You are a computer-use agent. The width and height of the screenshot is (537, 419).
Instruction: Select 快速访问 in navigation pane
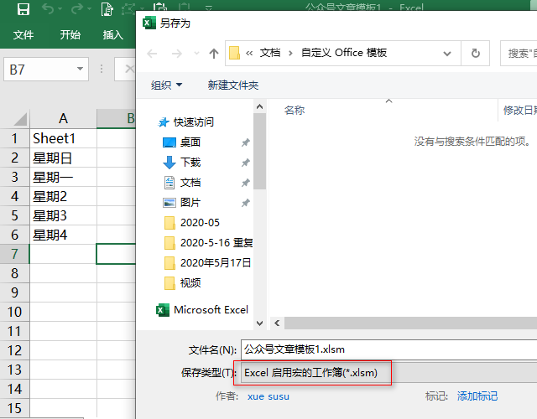pyautogui.click(x=186, y=122)
